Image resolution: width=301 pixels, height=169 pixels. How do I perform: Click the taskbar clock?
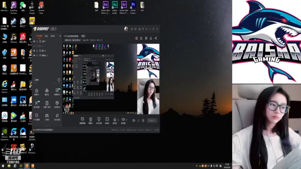[227, 166]
